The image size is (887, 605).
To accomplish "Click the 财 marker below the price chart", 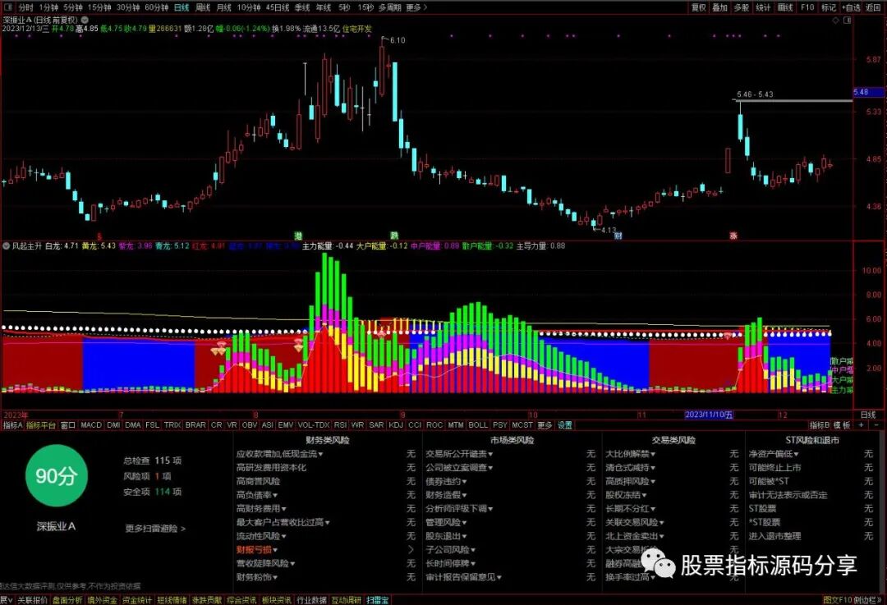I will pyautogui.click(x=618, y=236).
